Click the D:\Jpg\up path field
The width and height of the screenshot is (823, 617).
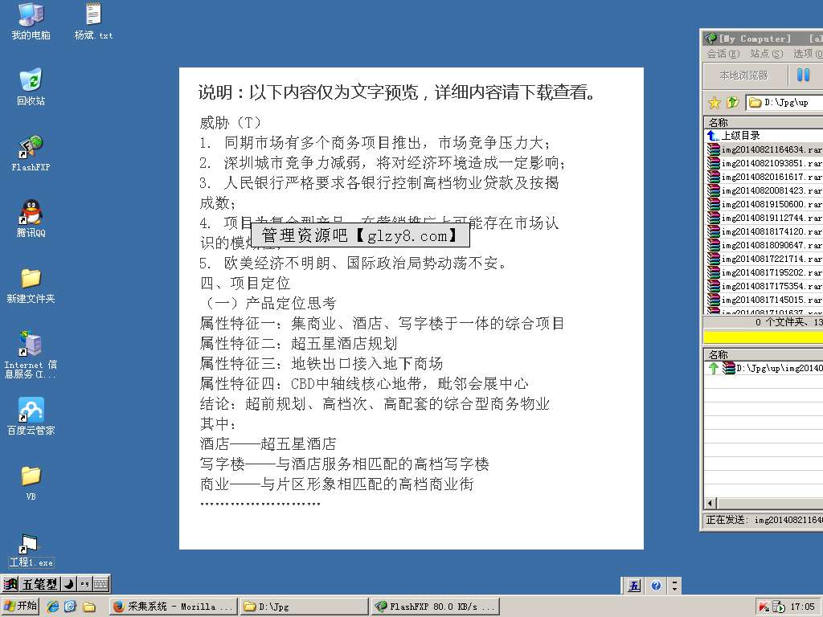tap(784, 102)
